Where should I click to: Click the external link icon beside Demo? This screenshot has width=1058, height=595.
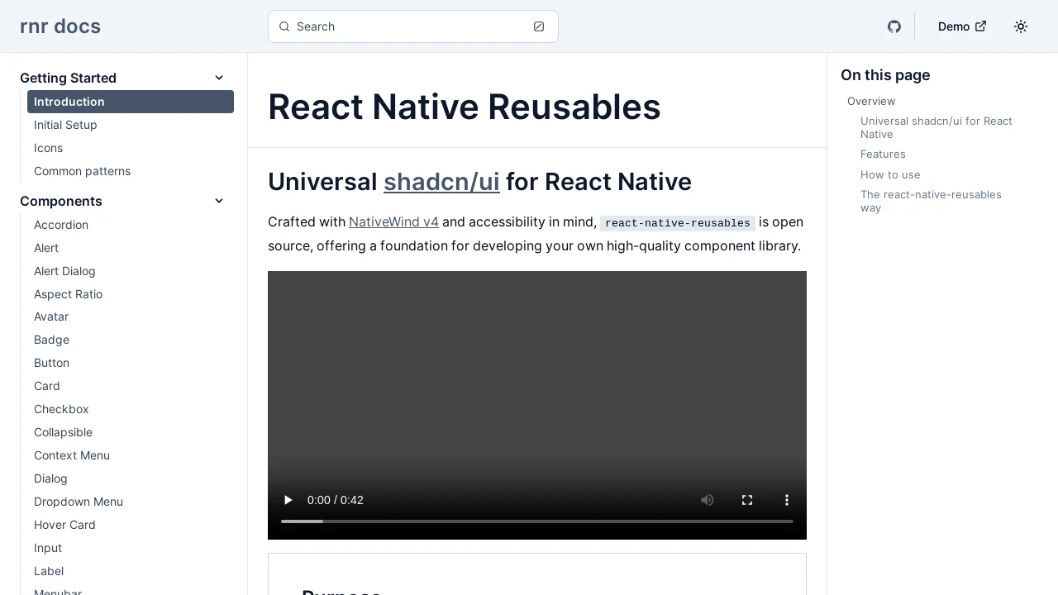pyautogui.click(x=981, y=26)
